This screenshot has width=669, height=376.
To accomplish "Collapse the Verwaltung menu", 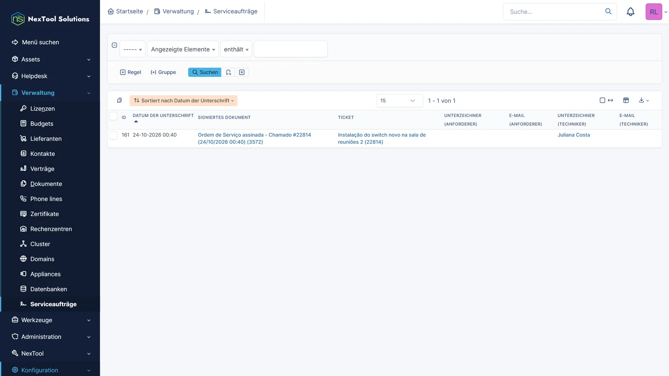I will [50, 93].
